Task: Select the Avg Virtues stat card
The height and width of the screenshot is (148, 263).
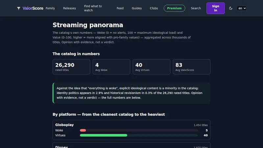Action: 152,67
